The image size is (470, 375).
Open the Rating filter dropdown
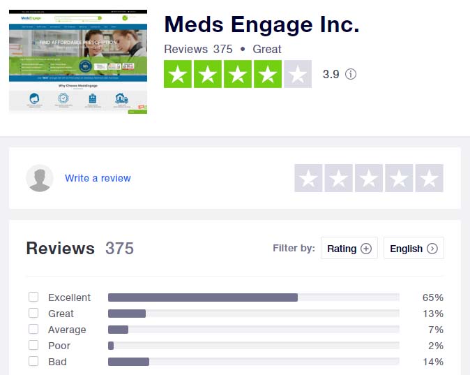[x=349, y=249]
